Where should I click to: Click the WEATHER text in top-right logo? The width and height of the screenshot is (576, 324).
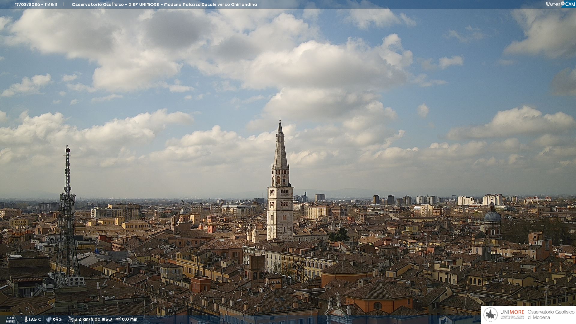[553, 4]
